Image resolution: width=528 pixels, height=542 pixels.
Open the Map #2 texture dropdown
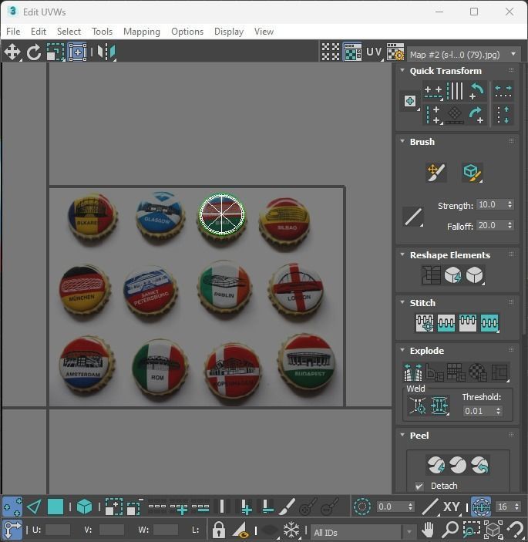pyautogui.click(x=464, y=54)
